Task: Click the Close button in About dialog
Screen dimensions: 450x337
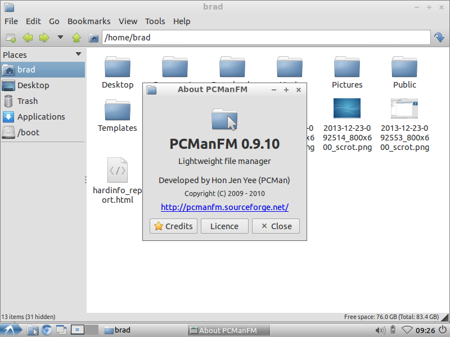Action: [x=276, y=226]
